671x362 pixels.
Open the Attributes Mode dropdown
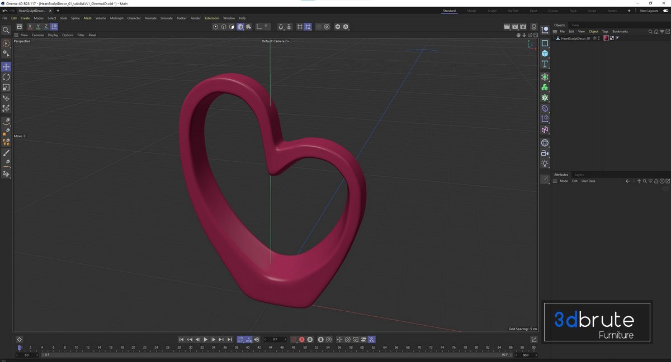click(x=564, y=181)
